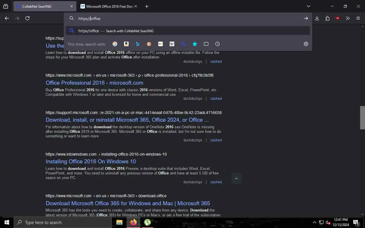Open network status tray icon
Viewport: 365px width, 228px height.
(321, 222)
